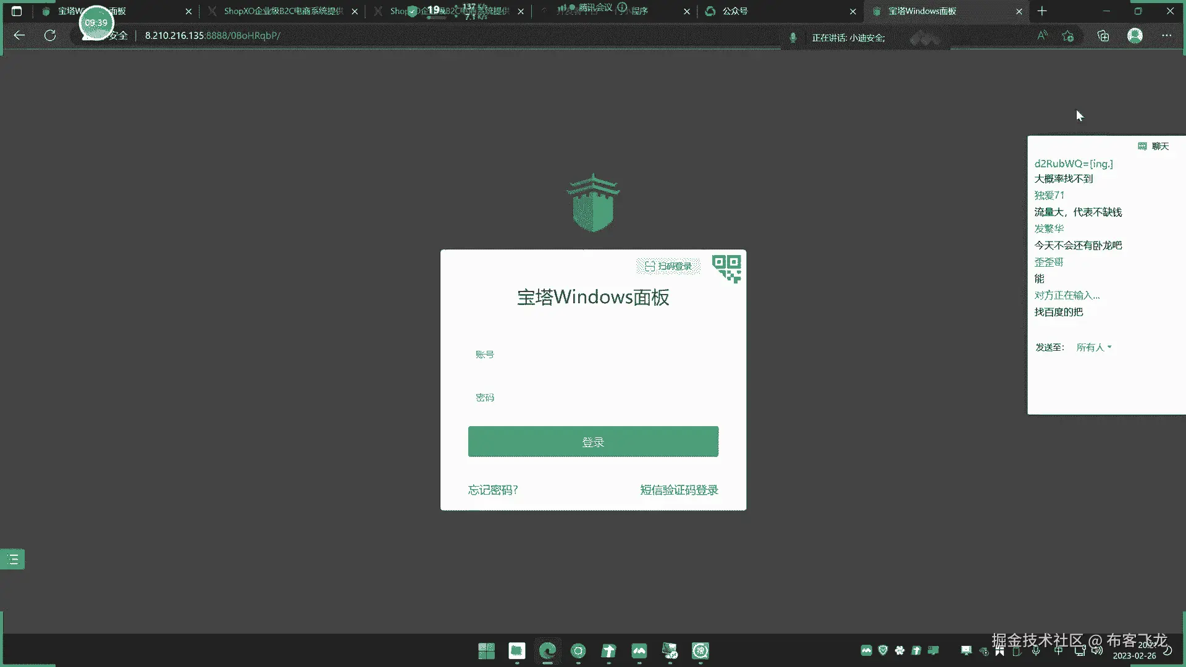Click the 忘记密码? link
This screenshot has width=1186, height=667.
(x=493, y=490)
